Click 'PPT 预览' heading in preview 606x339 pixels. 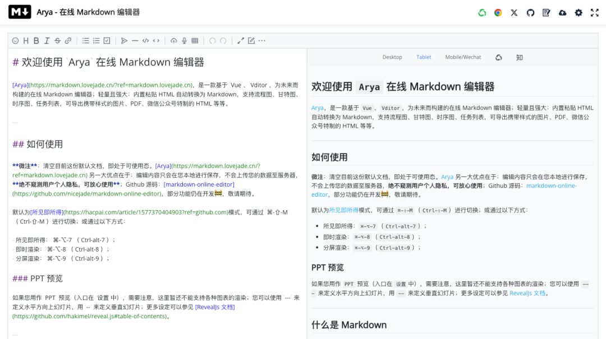pyautogui.click(x=327, y=268)
